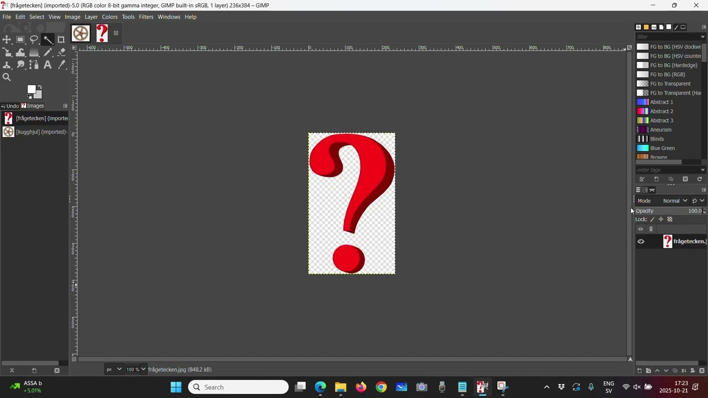Select the Free Select lasso tool

tap(34, 39)
